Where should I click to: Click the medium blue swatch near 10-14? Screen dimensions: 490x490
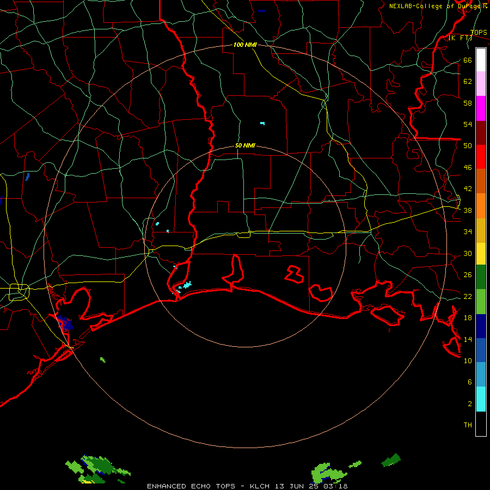coord(481,350)
